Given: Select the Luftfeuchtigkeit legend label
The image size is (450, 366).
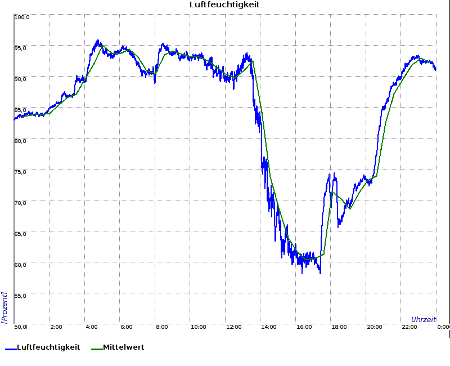Looking at the screenshot, I should (48, 347).
